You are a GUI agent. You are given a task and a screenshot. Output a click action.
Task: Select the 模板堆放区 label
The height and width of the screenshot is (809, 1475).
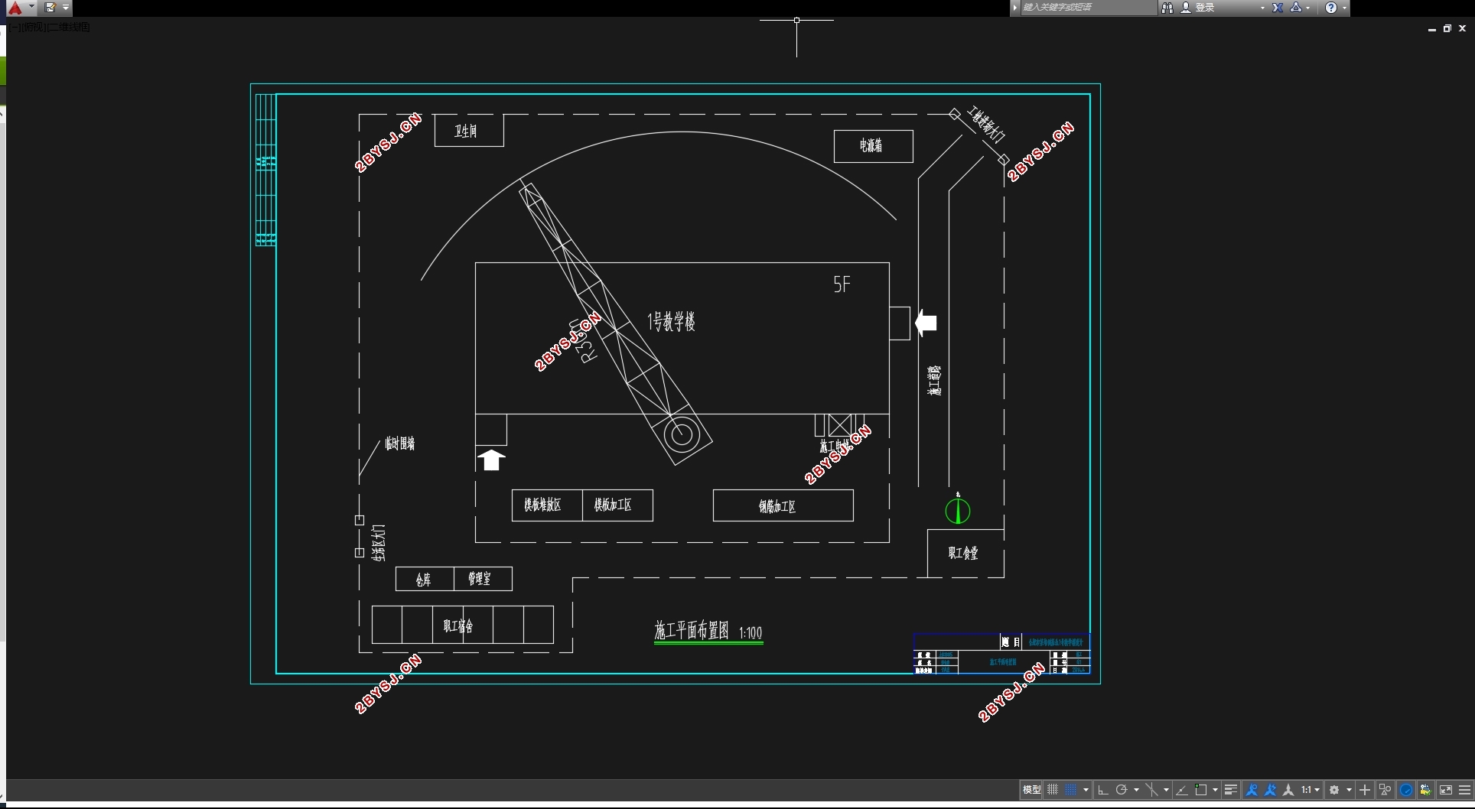tap(542, 505)
